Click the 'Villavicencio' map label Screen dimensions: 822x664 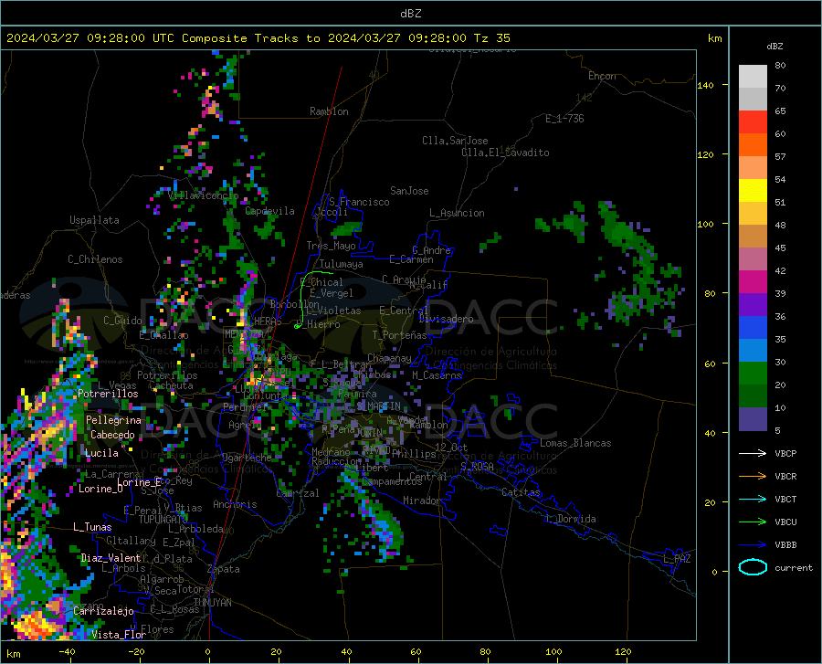pos(204,195)
